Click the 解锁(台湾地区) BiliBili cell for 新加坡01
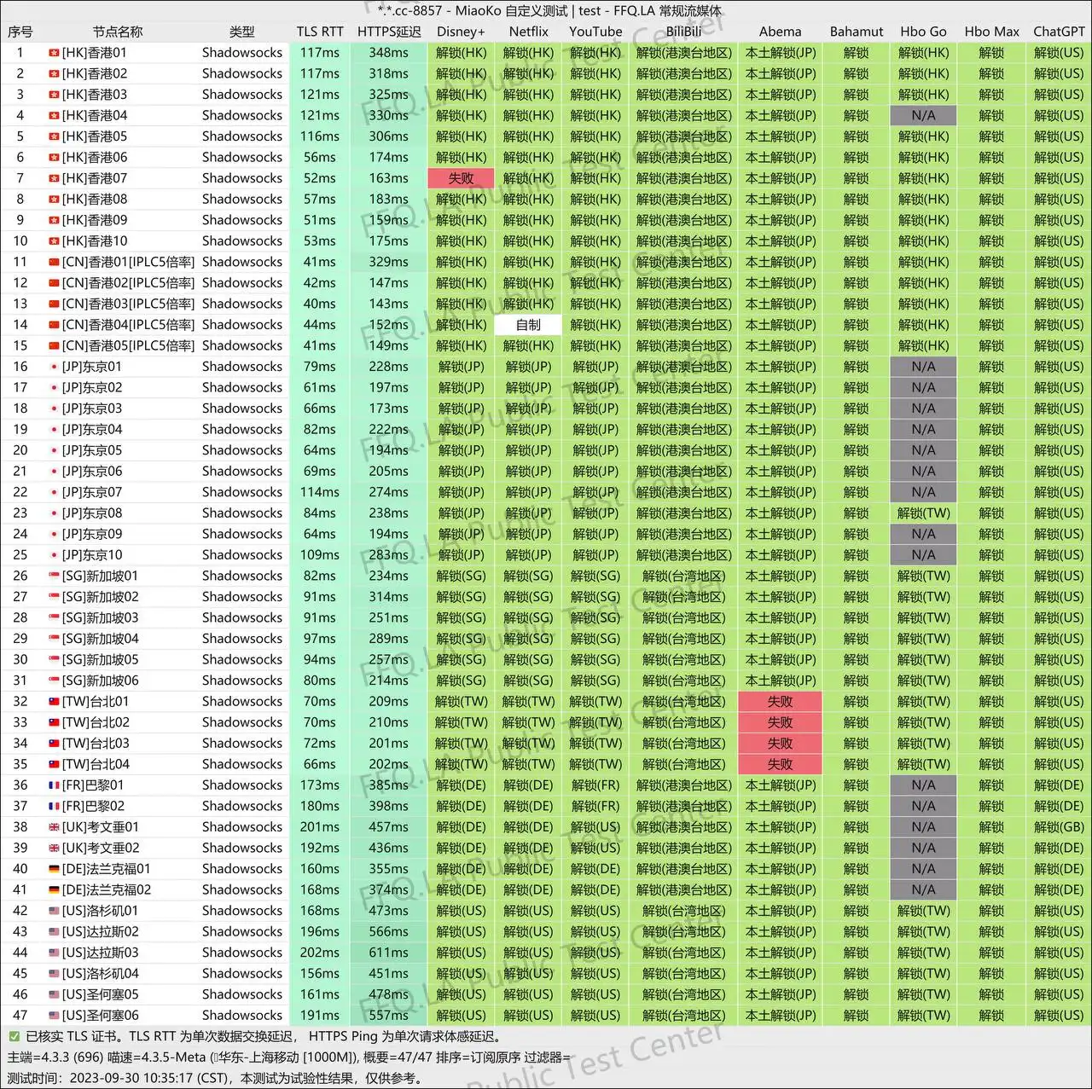The image size is (1092, 1089). 684,576
